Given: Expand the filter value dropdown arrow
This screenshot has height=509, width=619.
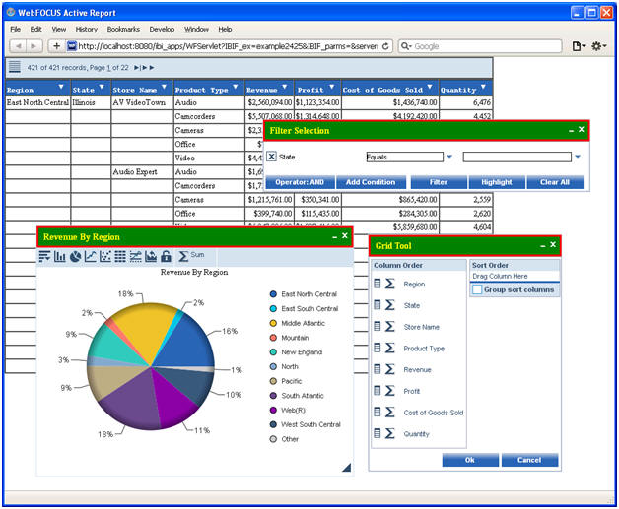Looking at the screenshot, I should click(578, 157).
